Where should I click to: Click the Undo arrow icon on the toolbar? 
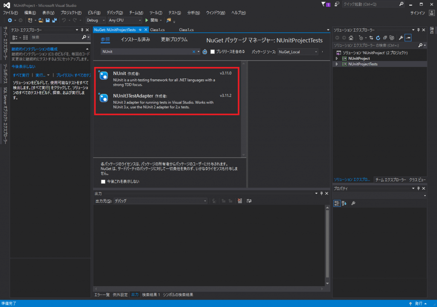[x=64, y=20]
